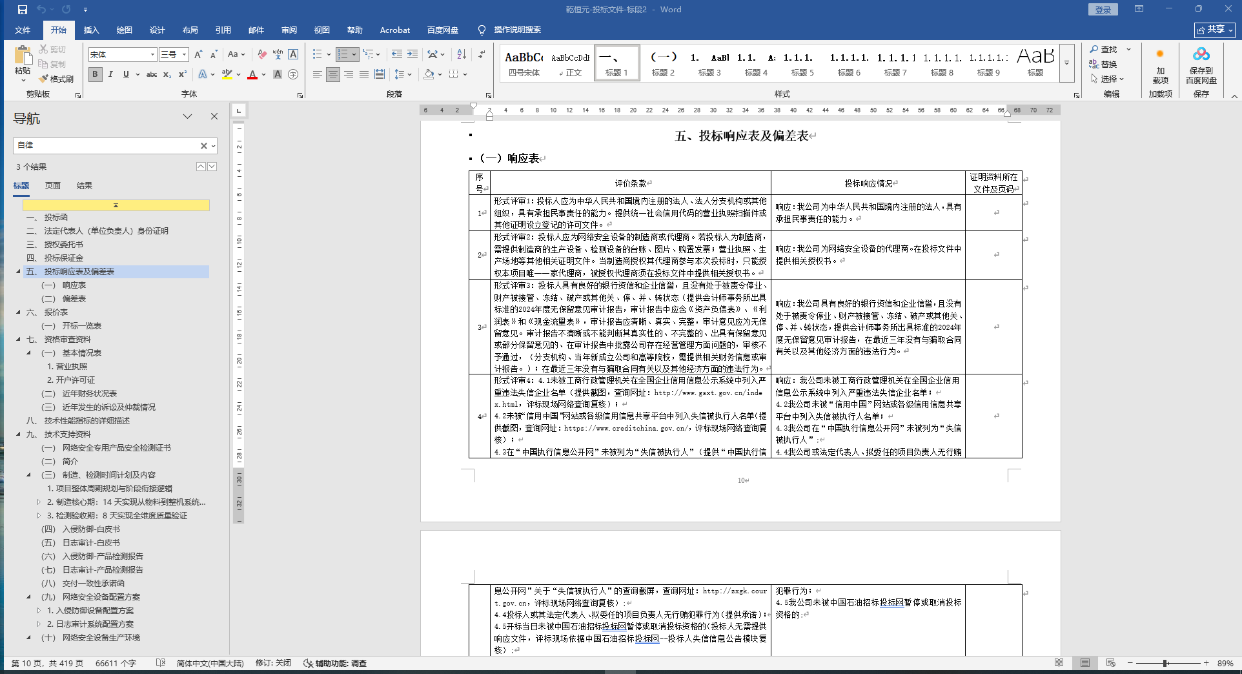Open the font name dropdown (宋体)
Screen dimensions: 1242x674
152,55
